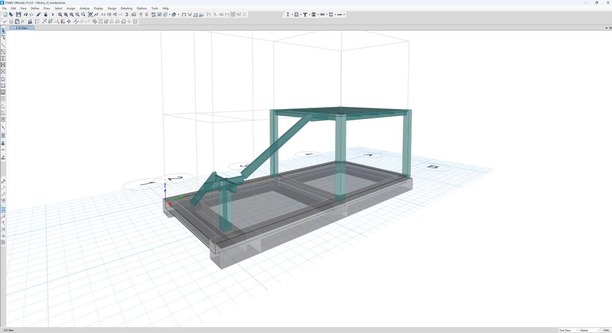The width and height of the screenshot is (612, 333).
Task: Toggle snap to grid intersections
Action: point(3,210)
